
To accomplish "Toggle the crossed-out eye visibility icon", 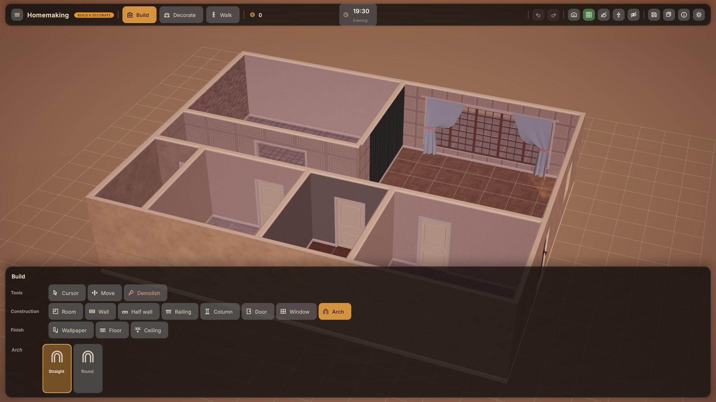I will point(634,15).
